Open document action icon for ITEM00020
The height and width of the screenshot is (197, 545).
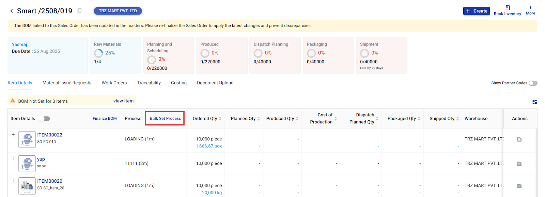pos(519,186)
